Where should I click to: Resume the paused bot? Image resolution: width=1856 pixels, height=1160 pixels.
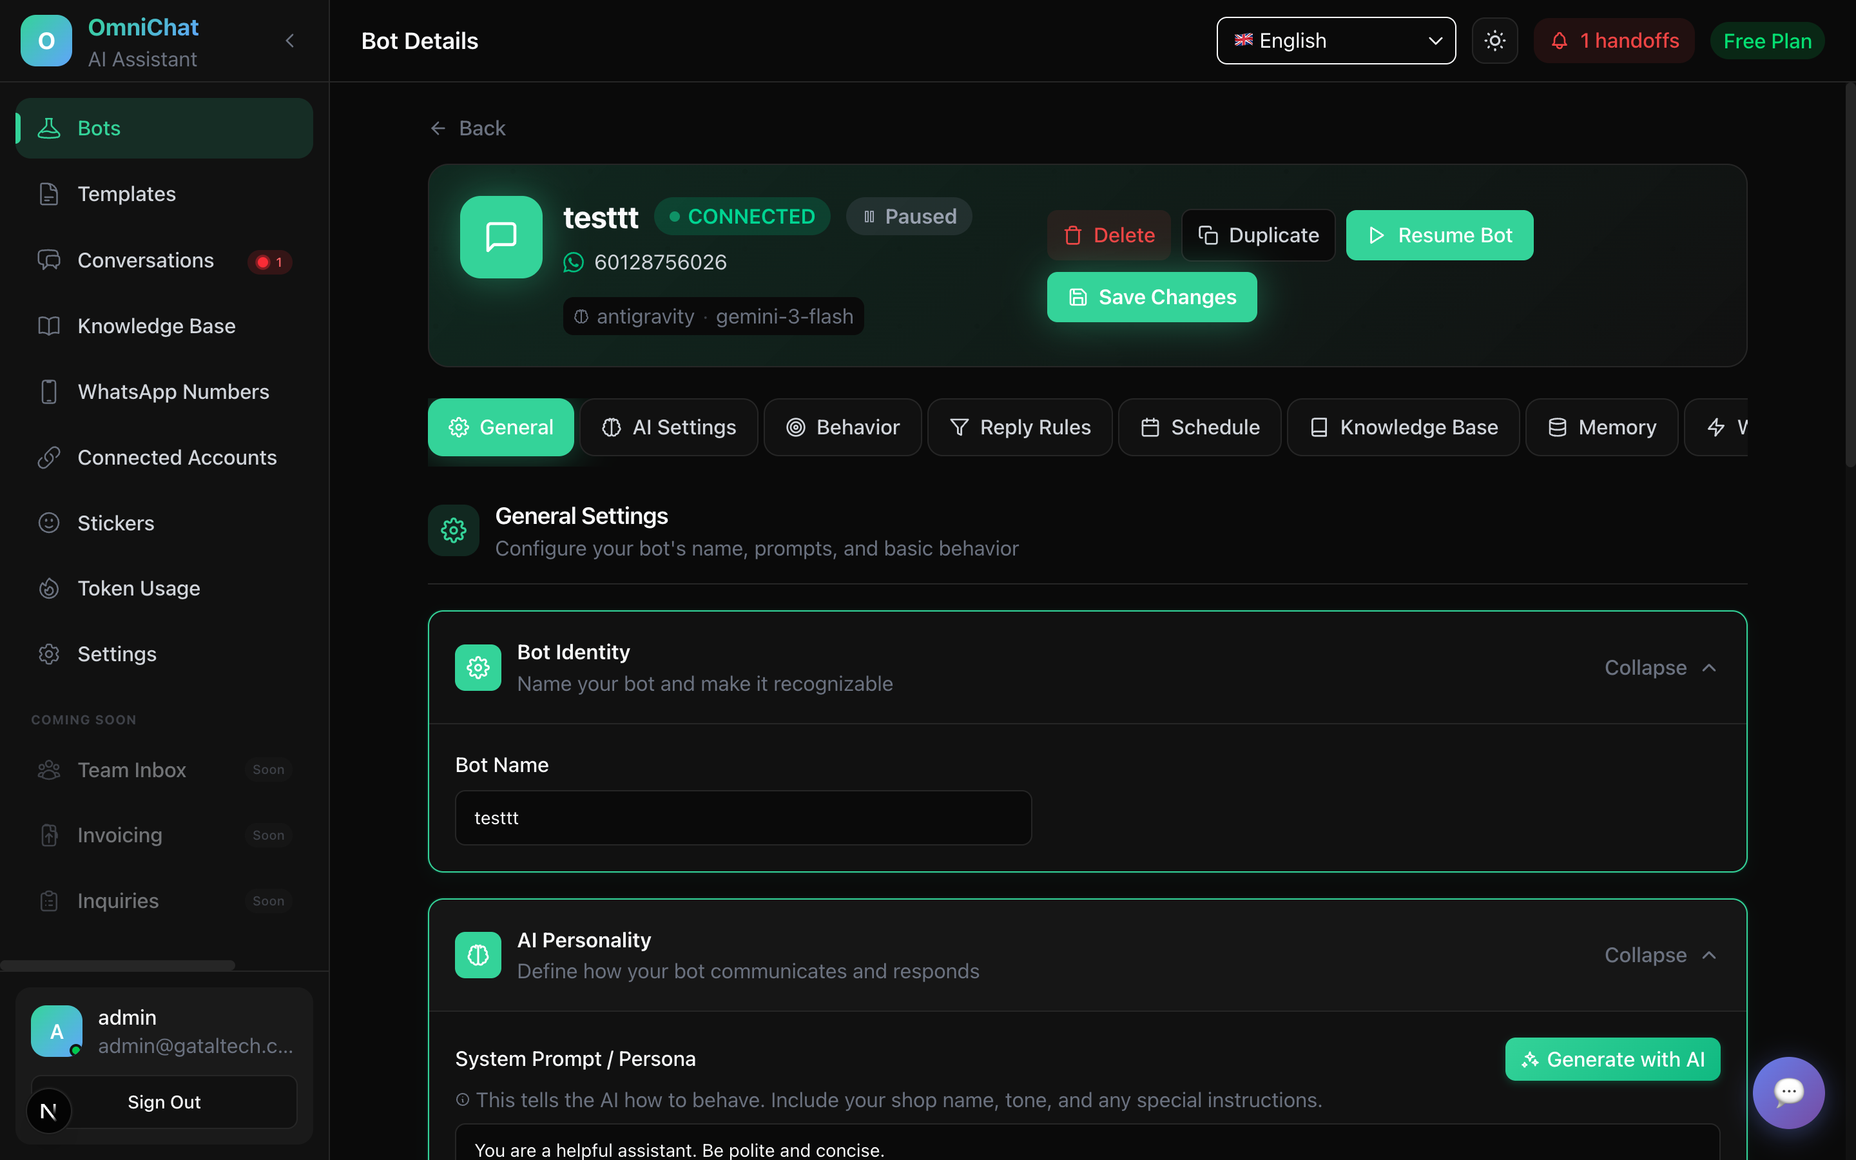[x=1438, y=235]
